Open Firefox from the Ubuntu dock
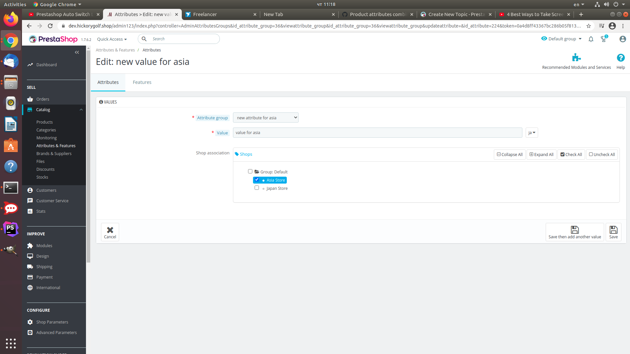Image resolution: width=630 pixels, height=354 pixels. pos(11,19)
